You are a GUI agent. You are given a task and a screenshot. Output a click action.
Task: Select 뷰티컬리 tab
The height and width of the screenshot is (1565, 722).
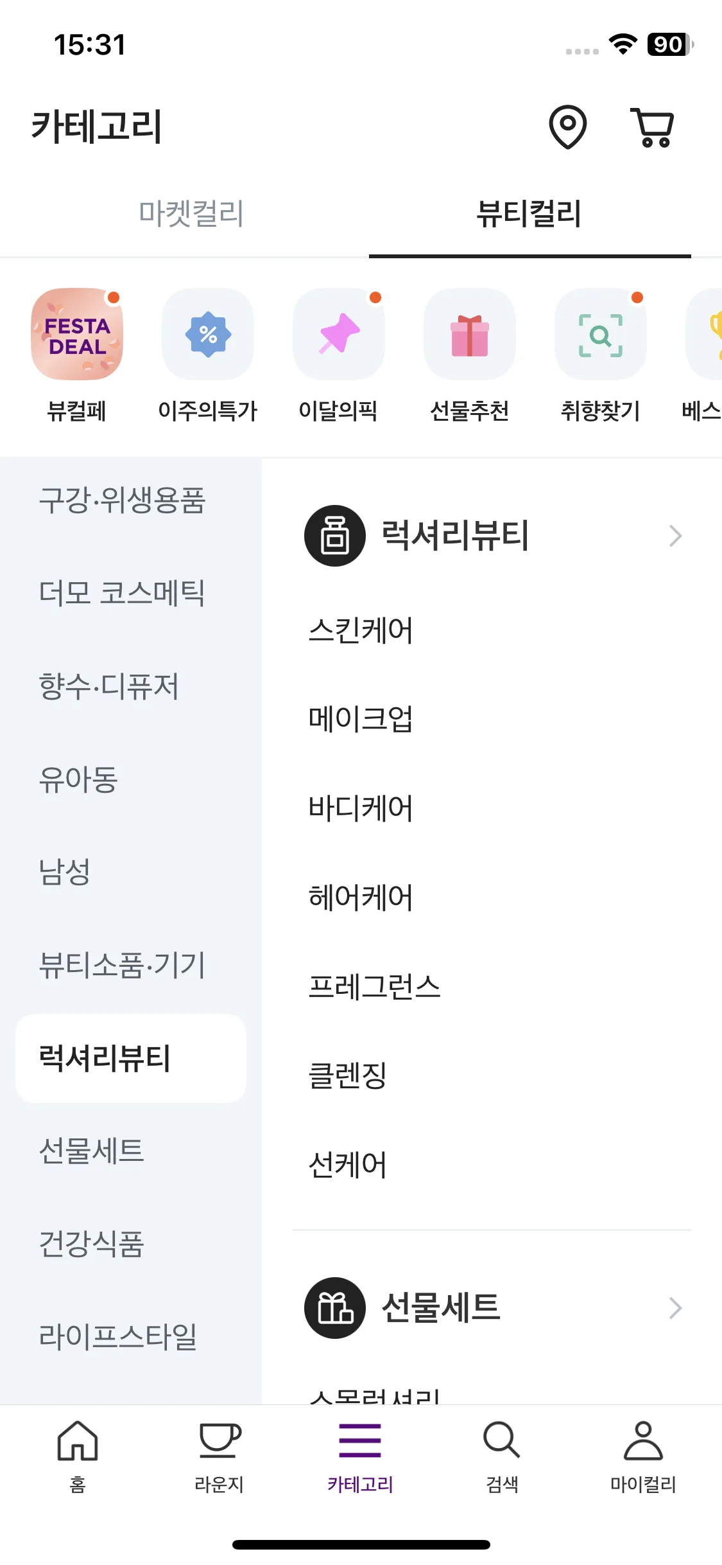click(529, 213)
